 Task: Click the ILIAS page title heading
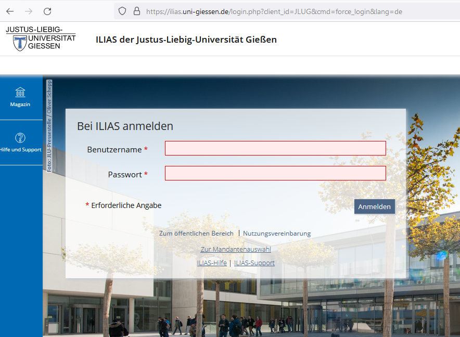click(x=186, y=40)
